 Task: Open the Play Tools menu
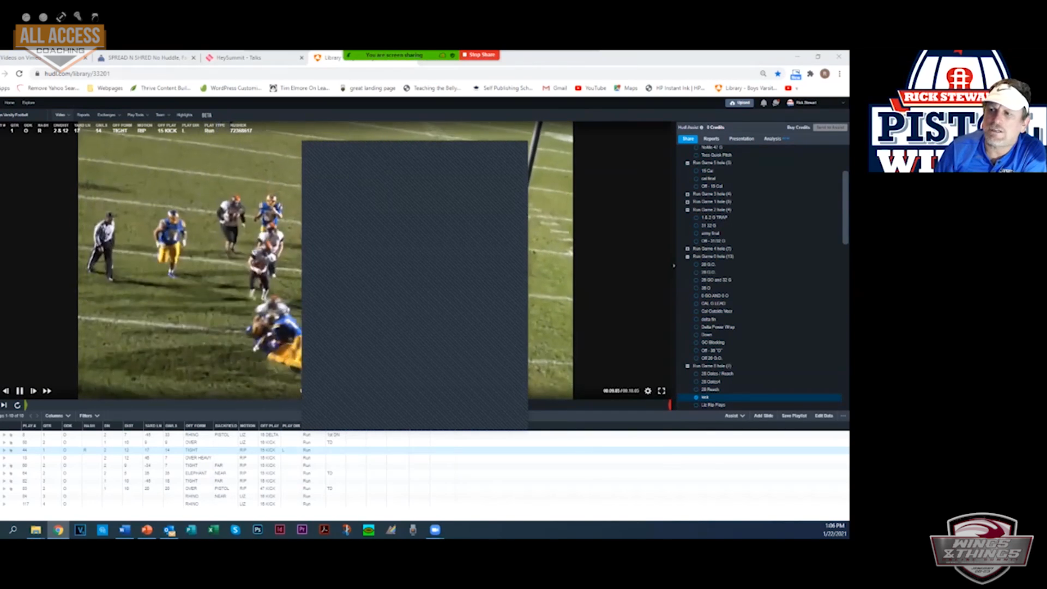click(137, 115)
